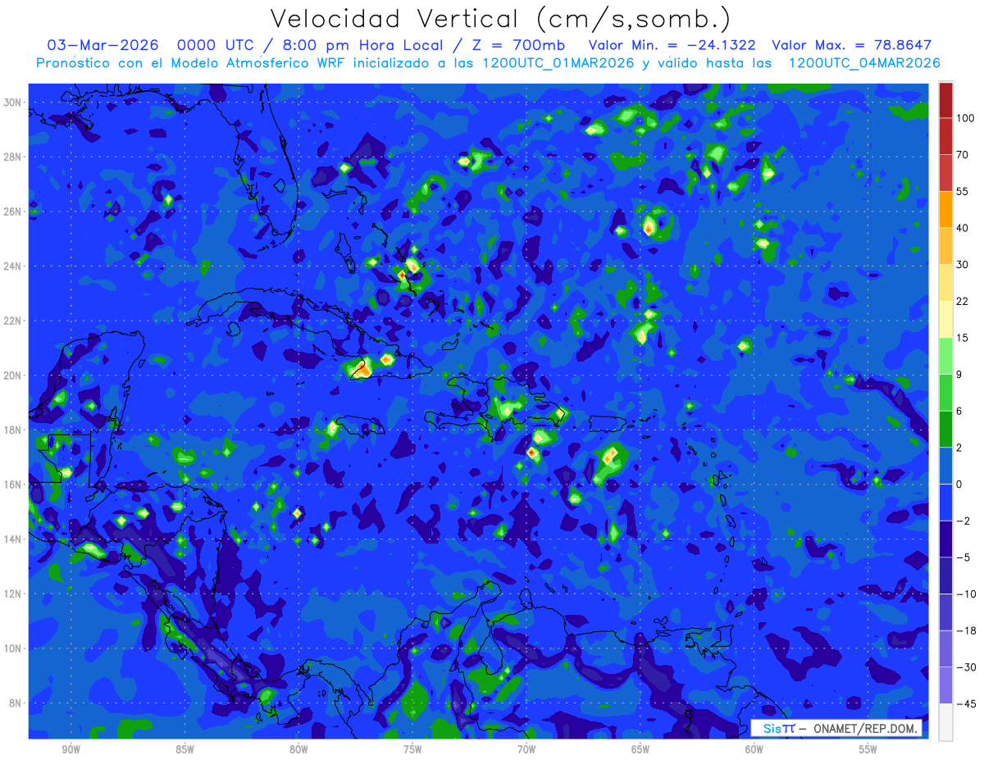This screenshot has width=984, height=760.
Task: Click the lavender swatch between -30 and -45
Action: click(945, 685)
